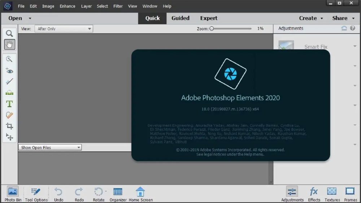Image resolution: width=361 pixels, height=203 pixels.
Task: Open the Organizer from bottom bar
Action: point(118,194)
